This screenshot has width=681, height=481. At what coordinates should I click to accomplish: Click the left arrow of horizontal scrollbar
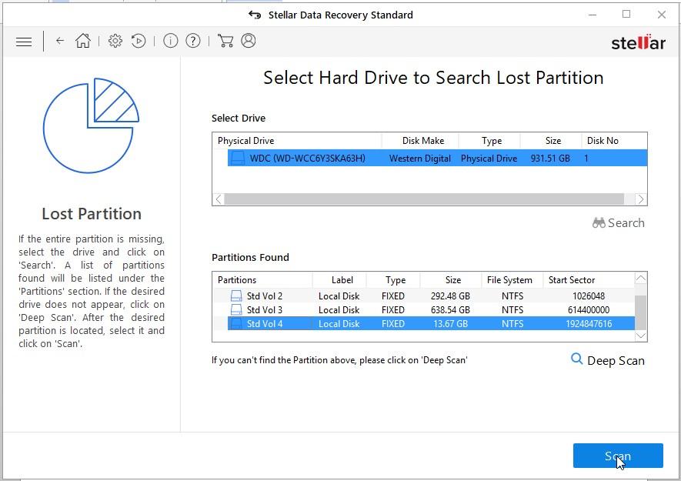[219, 199]
